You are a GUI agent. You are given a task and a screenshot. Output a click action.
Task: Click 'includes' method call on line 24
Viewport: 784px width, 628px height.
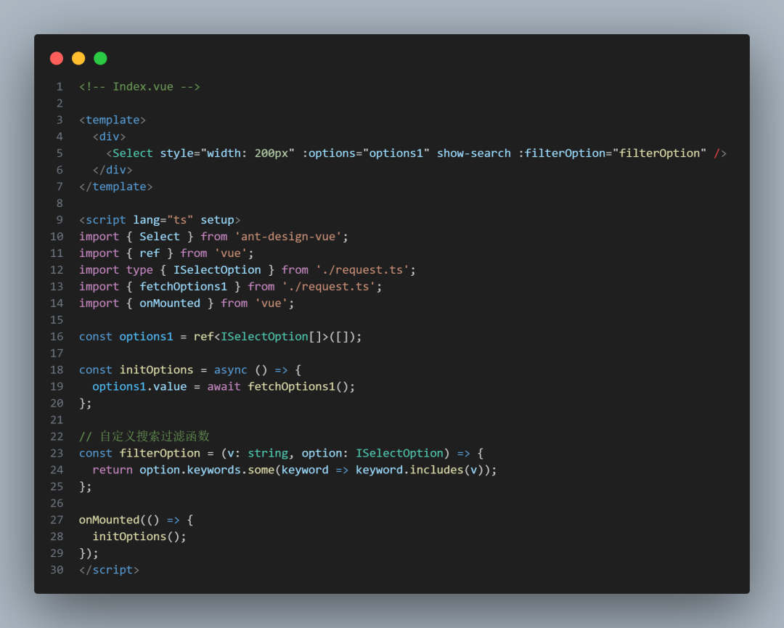[x=436, y=470]
